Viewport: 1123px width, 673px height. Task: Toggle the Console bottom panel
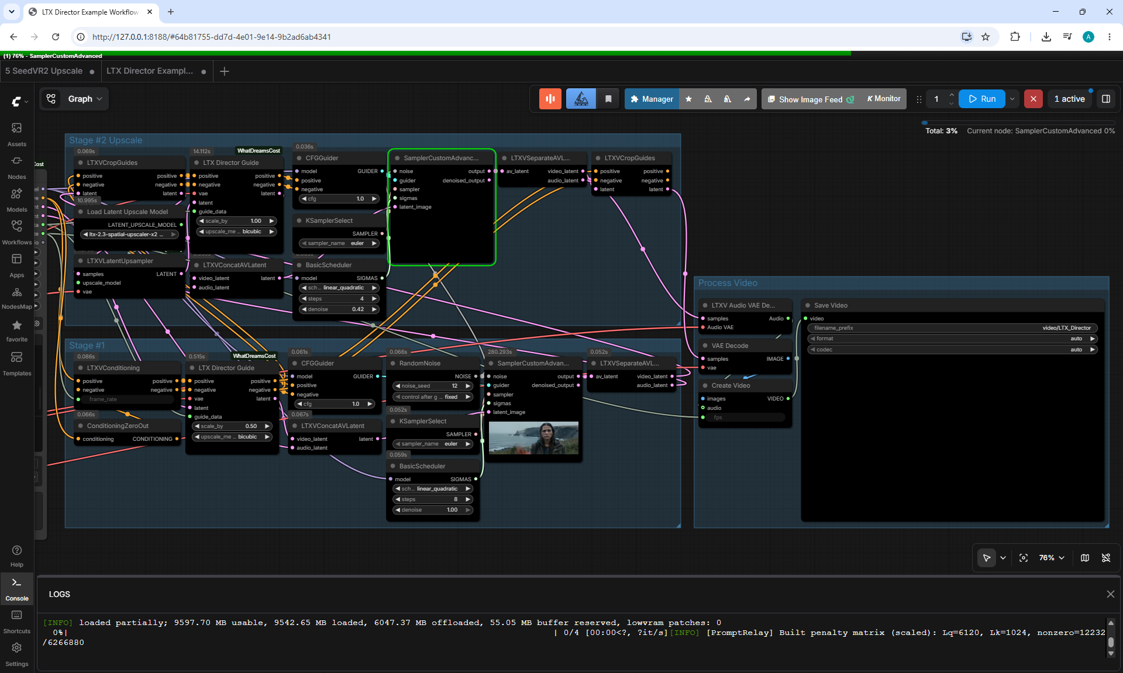(16, 589)
